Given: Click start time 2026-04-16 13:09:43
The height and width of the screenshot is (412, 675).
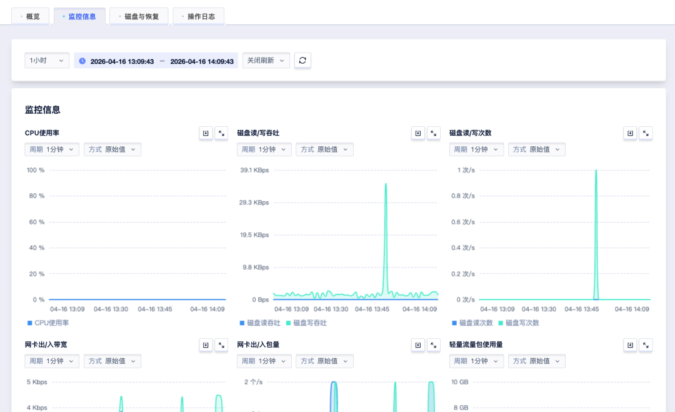Looking at the screenshot, I should [x=122, y=61].
